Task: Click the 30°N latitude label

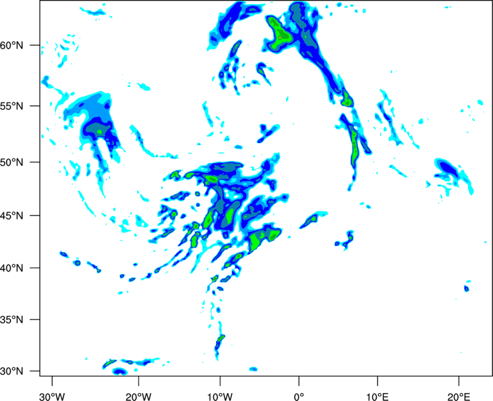Action: [12, 371]
